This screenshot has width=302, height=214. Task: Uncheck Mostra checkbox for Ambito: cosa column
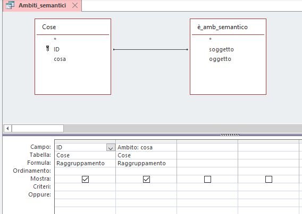point(146,179)
